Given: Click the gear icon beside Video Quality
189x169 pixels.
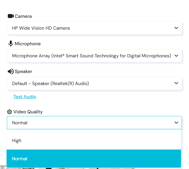Looking at the screenshot, I should click(x=10, y=112).
